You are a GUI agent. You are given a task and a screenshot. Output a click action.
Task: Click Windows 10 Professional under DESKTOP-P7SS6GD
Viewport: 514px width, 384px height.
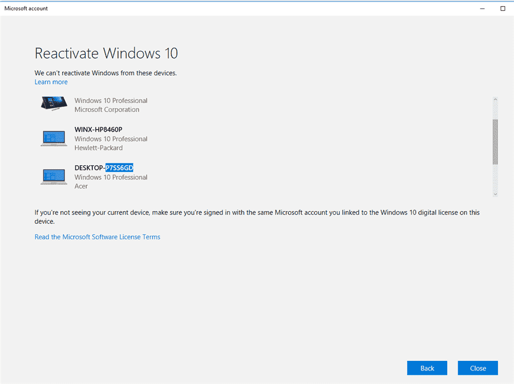[x=111, y=177]
